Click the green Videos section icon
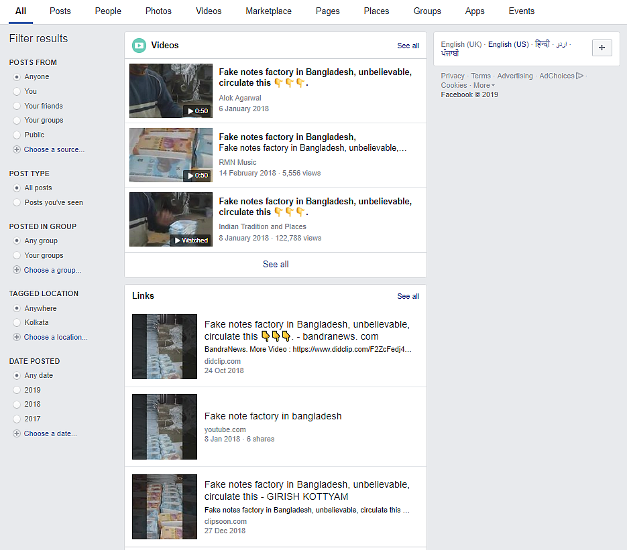This screenshot has width=627, height=550. 139,46
